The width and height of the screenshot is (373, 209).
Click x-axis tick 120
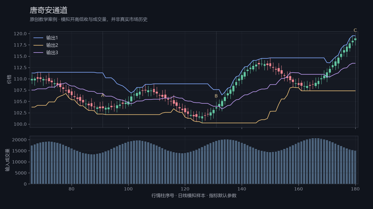point(185,189)
